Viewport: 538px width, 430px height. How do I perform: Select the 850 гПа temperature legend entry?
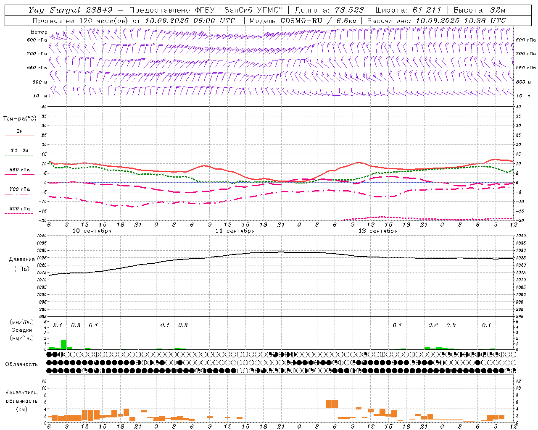click(x=20, y=170)
